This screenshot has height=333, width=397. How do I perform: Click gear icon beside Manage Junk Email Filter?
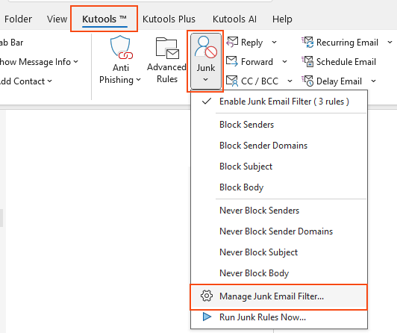tap(207, 296)
